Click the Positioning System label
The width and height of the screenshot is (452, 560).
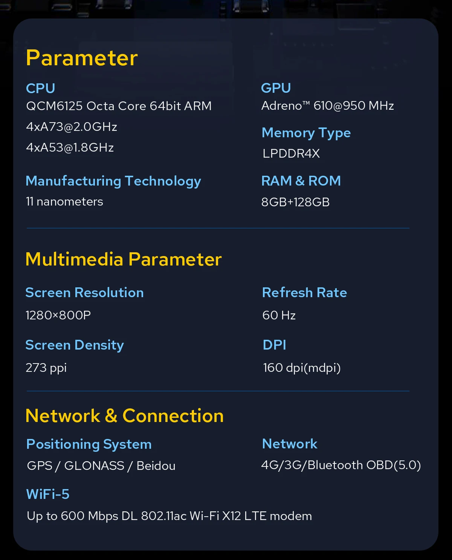click(x=89, y=444)
